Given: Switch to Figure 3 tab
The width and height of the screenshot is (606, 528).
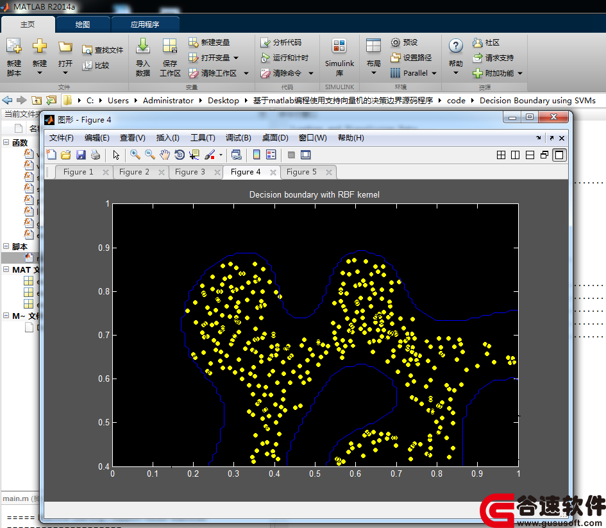Looking at the screenshot, I should (190, 172).
